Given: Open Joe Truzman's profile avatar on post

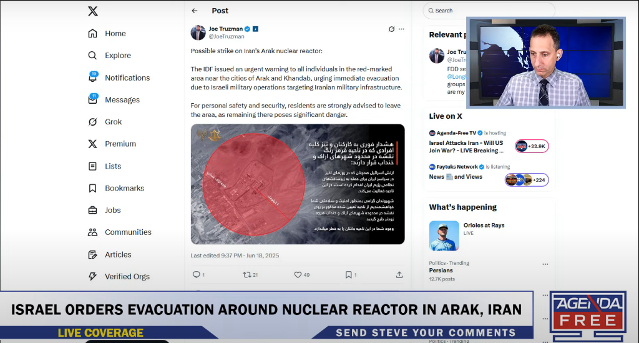Looking at the screenshot, I should coord(198,32).
